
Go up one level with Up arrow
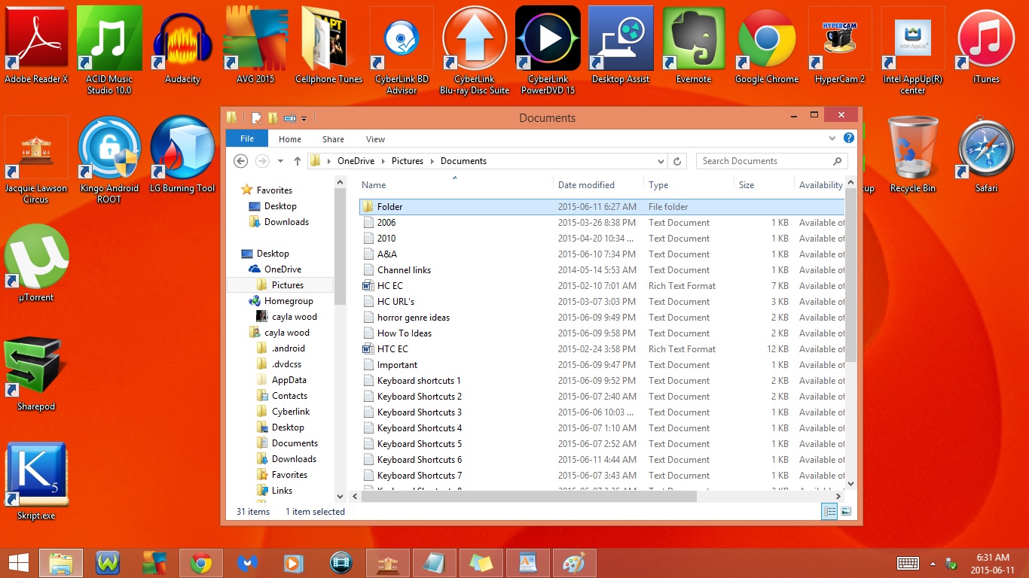[298, 161]
